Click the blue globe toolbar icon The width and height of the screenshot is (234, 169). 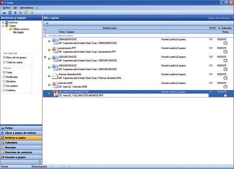(x=15, y=13)
